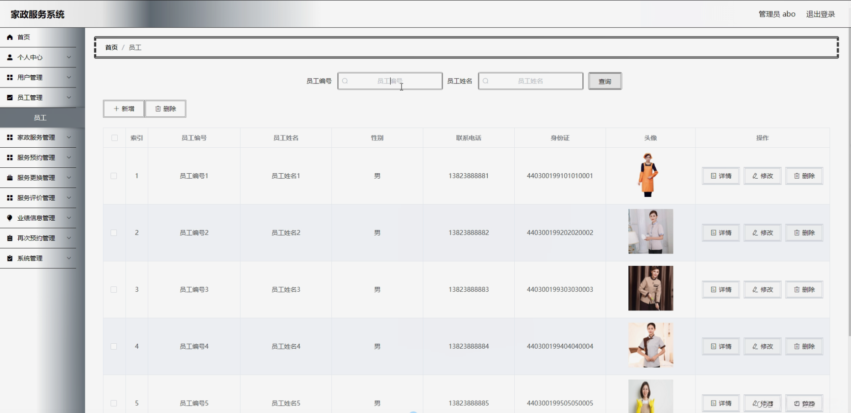This screenshot has width=851, height=413.
Task: Click the 管理员 abo account label
Action: click(x=777, y=14)
